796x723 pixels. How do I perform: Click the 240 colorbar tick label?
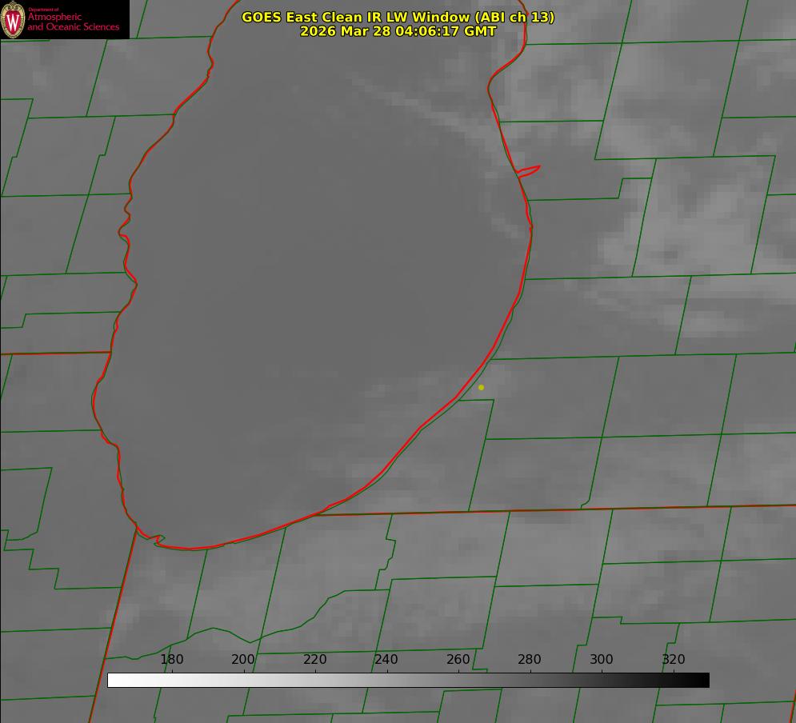tap(386, 660)
